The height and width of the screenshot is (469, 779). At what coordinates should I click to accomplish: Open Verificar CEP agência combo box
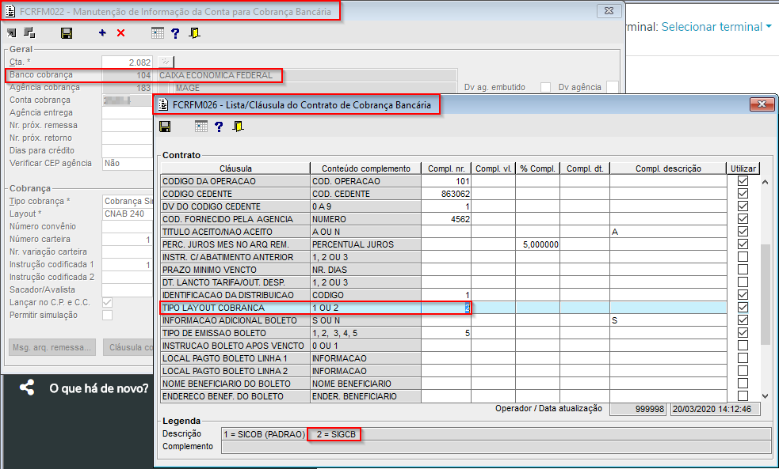128,163
